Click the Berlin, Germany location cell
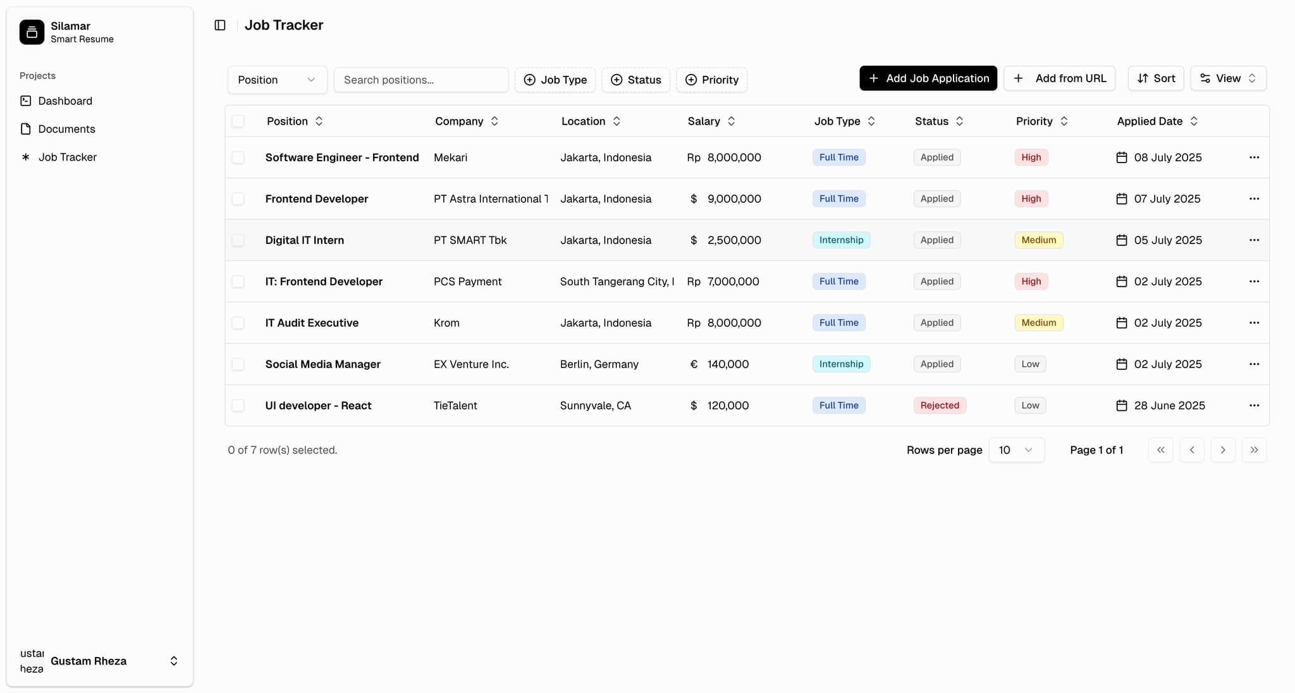Viewport: 1295px width, 693px height. coord(599,364)
